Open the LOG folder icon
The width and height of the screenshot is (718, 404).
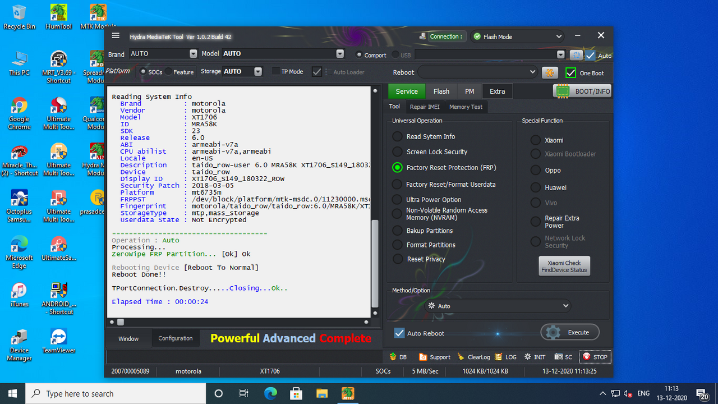click(x=505, y=357)
